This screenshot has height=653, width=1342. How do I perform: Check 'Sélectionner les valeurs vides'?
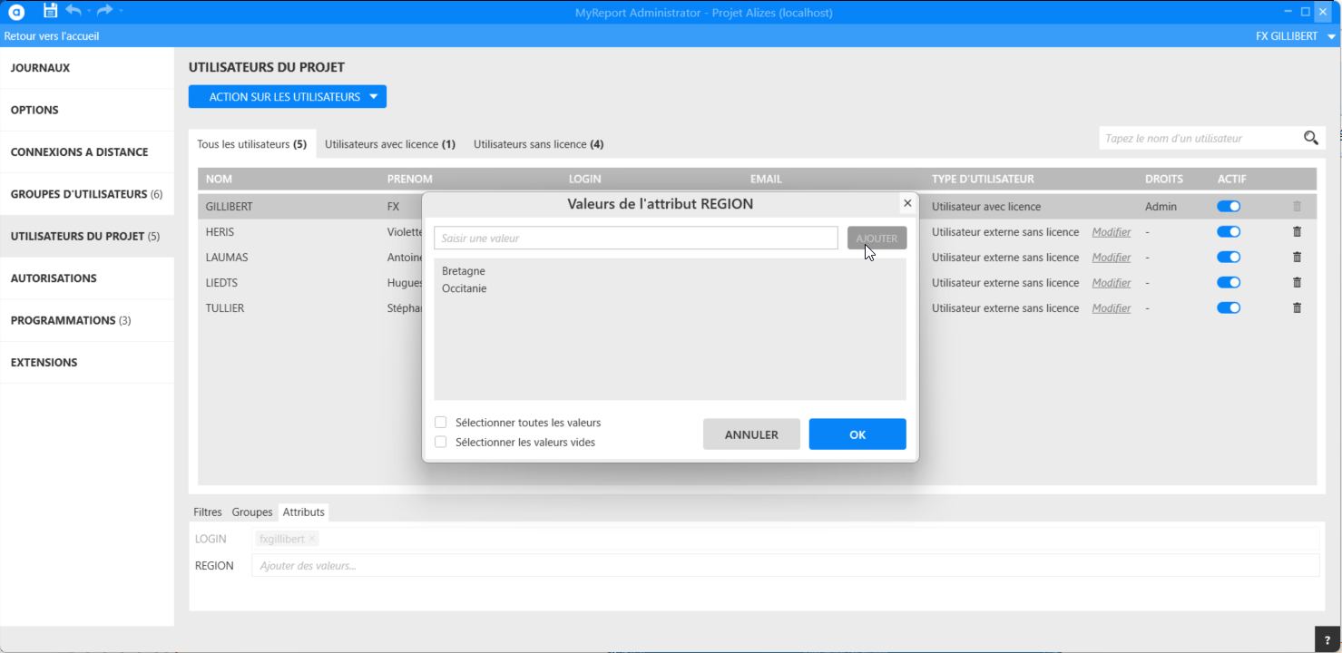441,443
